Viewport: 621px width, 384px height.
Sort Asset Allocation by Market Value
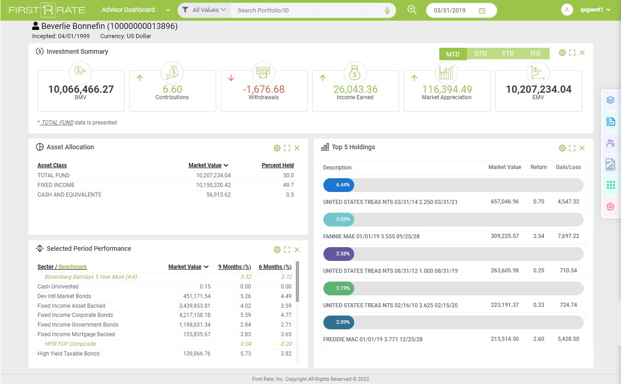point(208,165)
